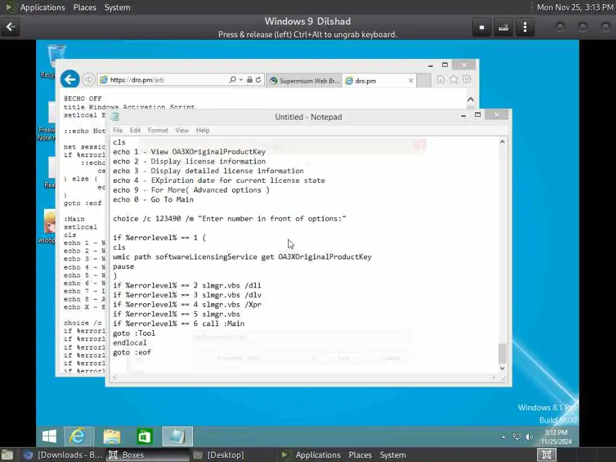Click the Notepad taskbar button
This screenshot has height=462, width=616.
tap(177, 436)
